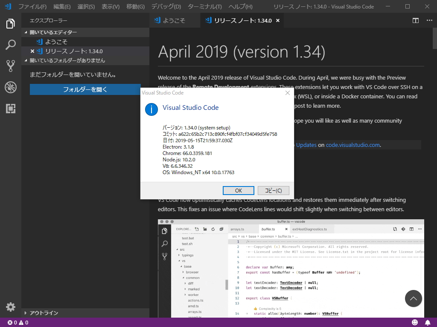Click the smiley feedback icon in status bar
The image size is (437, 327).
click(414, 323)
